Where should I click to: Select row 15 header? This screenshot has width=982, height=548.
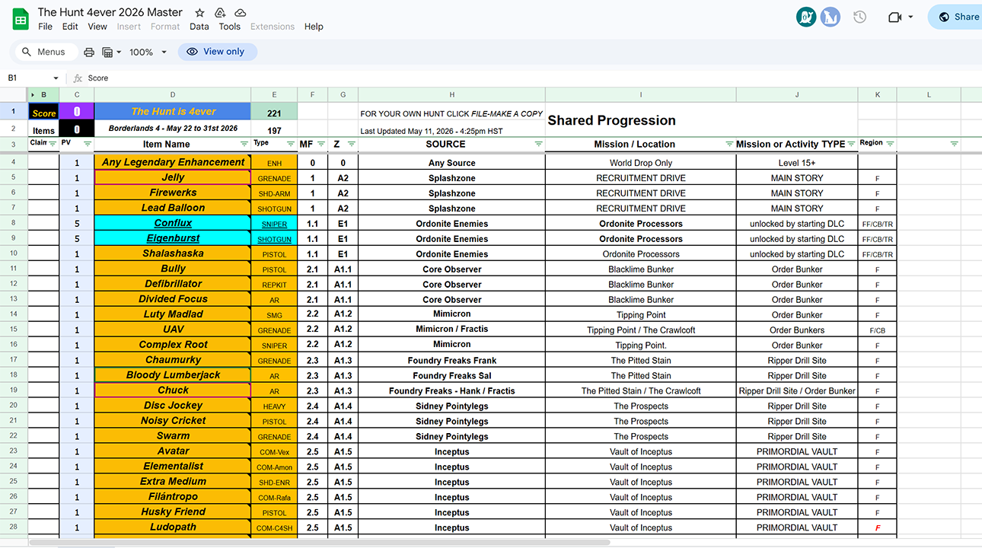pos(14,330)
